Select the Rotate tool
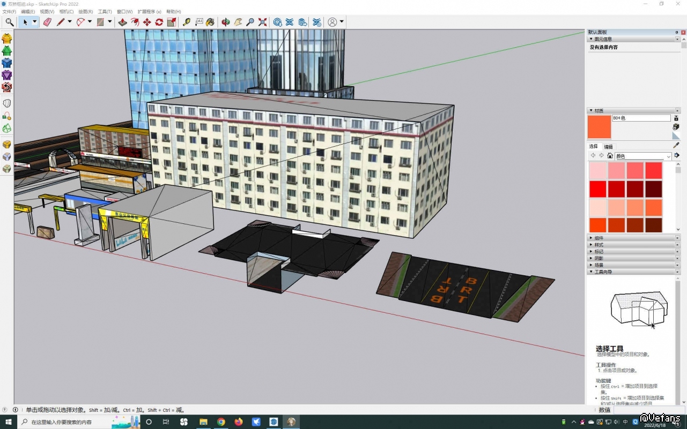Screen dimensions: 687x429 159,22
